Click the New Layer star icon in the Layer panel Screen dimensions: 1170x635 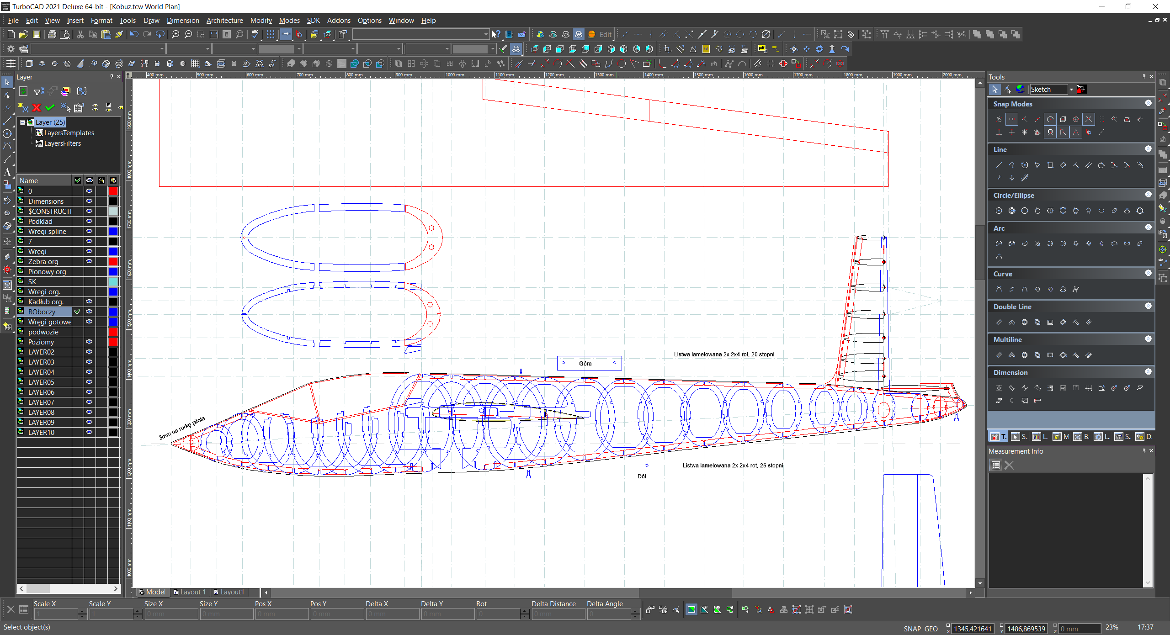(23, 107)
